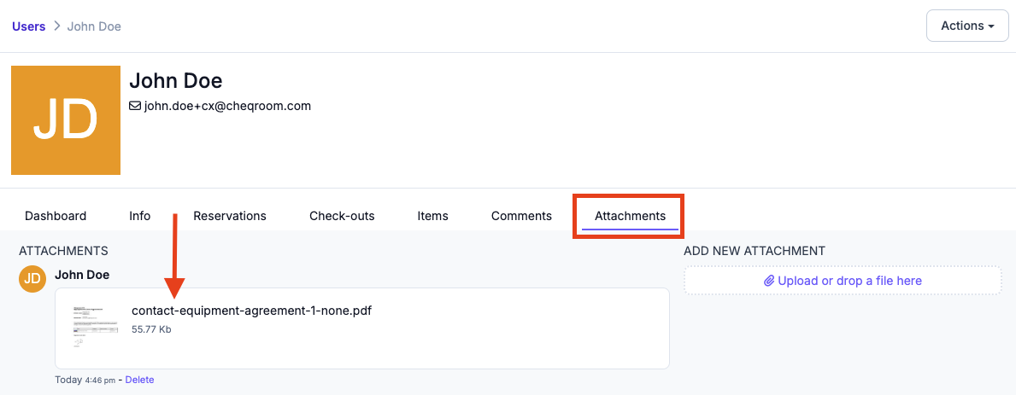This screenshot has width=1016, height=395.
Task: Click the Actions caret arrow
Action: click(991, 26)
